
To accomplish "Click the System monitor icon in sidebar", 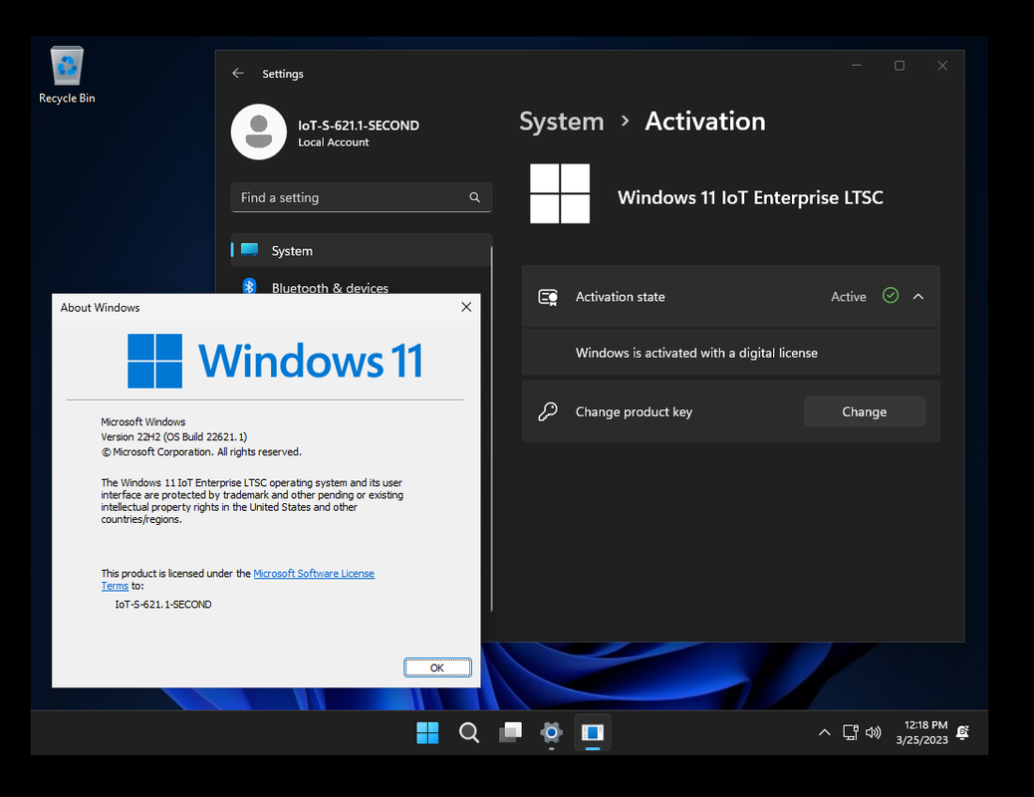I will [249, 249].
